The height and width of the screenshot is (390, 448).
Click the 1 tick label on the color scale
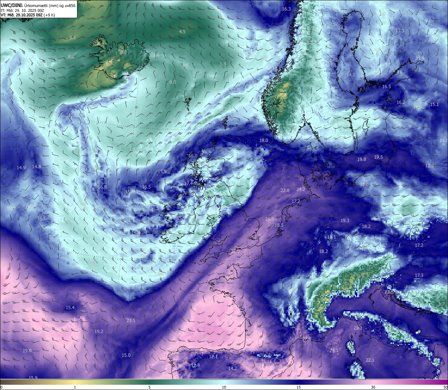click(x=75, y=387)
